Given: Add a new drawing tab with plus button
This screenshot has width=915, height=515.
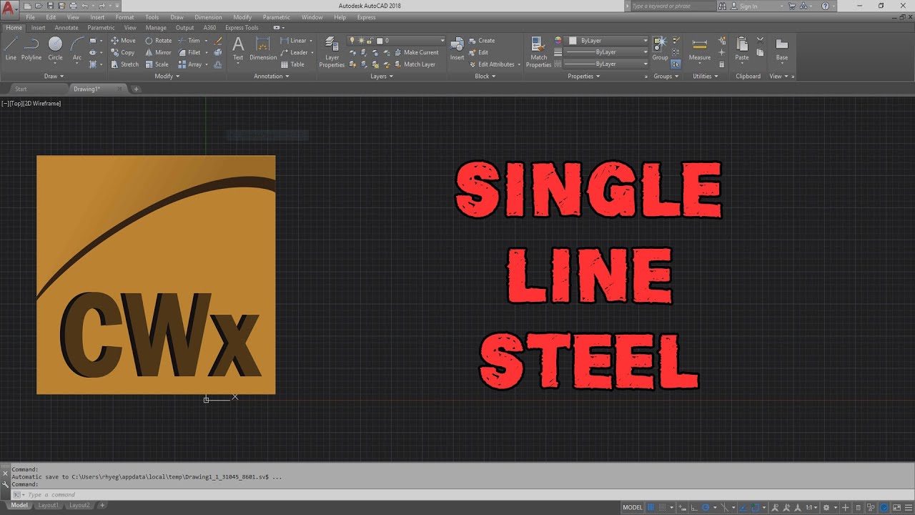Looking at the screenshot, I should coord(136,89).
